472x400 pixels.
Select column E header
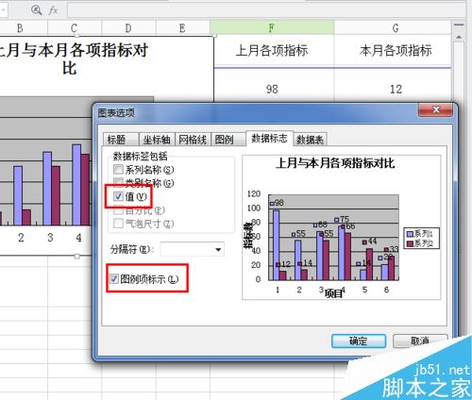[x=182, y=28]
